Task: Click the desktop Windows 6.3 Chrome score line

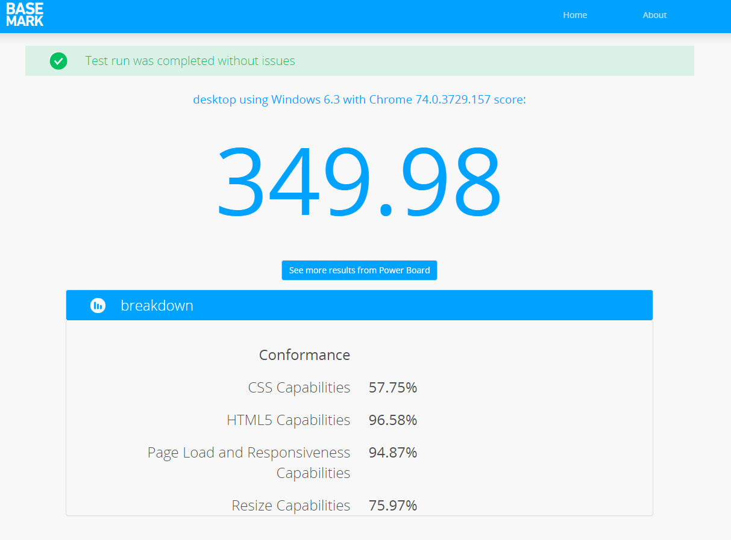Action: pos(359,99)
